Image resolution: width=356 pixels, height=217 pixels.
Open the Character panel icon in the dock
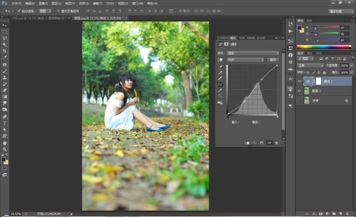(291, 79)
